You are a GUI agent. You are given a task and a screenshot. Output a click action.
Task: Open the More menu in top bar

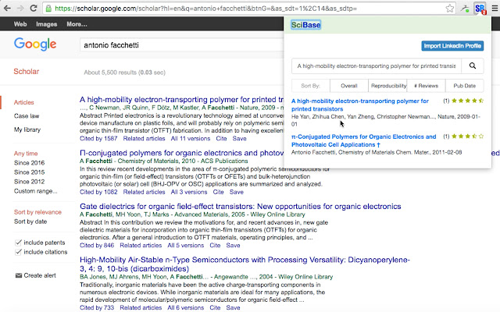pos(77,24)
